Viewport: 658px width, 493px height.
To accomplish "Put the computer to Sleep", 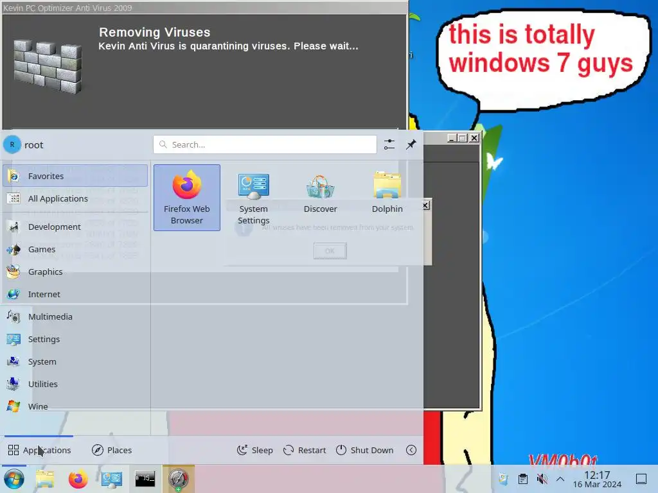I will [255, 450].
